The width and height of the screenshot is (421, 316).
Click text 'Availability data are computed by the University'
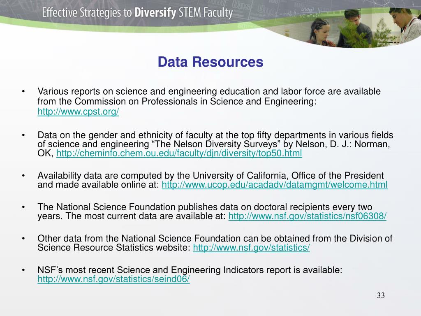(x=136, y=175)
